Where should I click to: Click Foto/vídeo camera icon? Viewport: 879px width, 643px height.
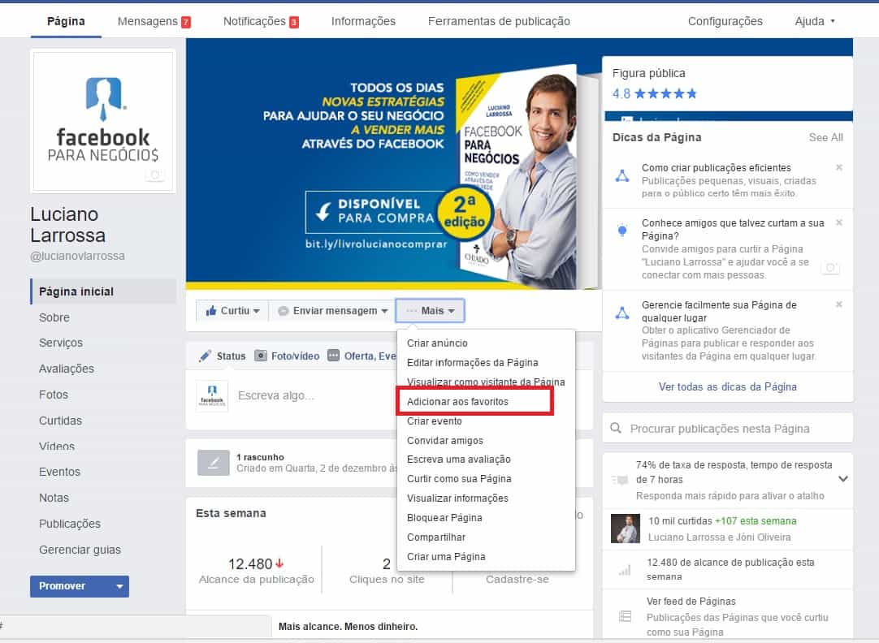[261, 356]
